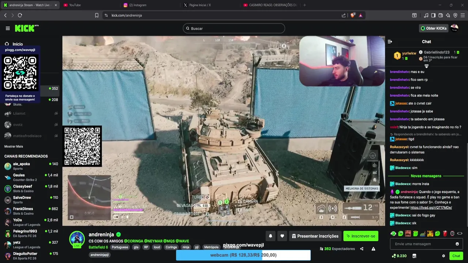This screenshot has height=263, width=468.
Task: Click Brave Rewards triangle icon
Action: coord(361,15)
